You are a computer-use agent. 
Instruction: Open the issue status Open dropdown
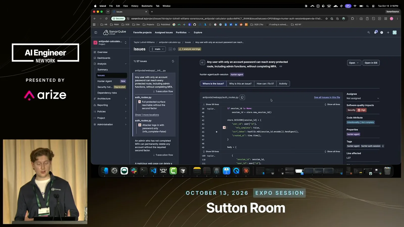[354, 63]
